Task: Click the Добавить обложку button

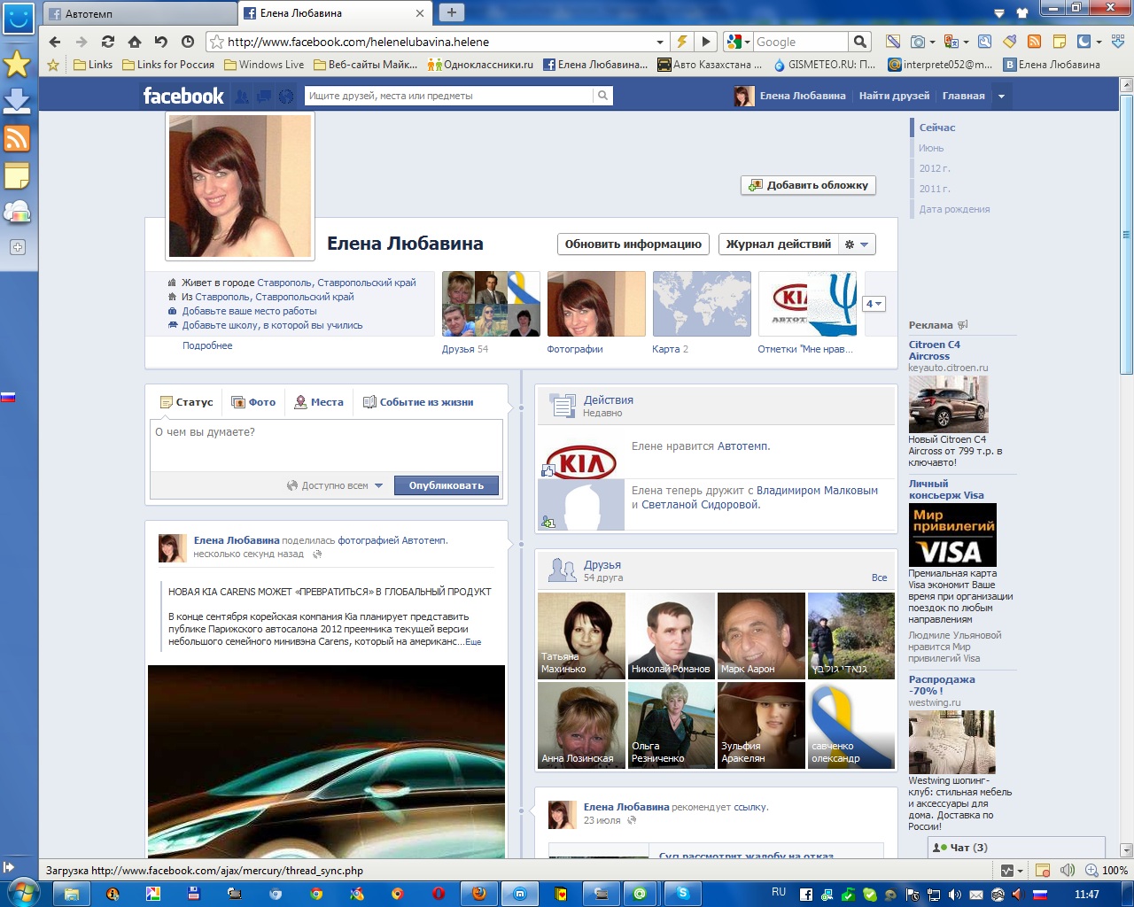Action: pos(808,185)
